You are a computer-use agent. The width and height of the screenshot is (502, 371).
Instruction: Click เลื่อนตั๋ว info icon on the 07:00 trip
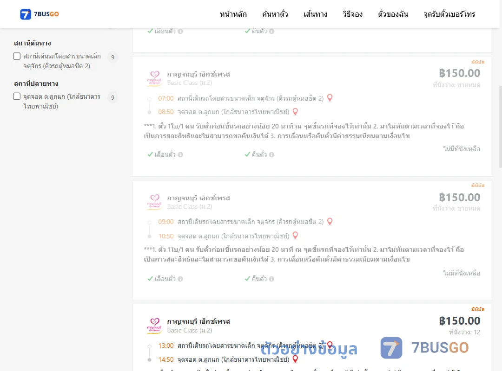180,155
